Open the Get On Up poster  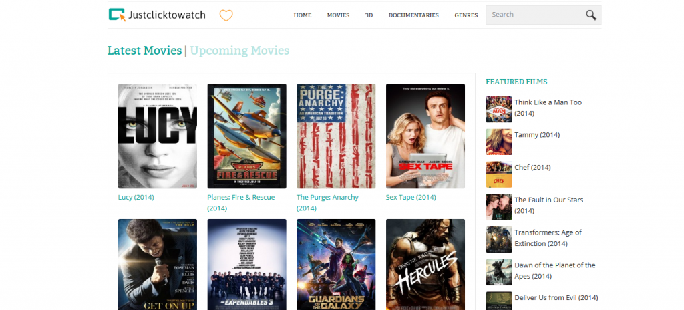pos(158,265)
